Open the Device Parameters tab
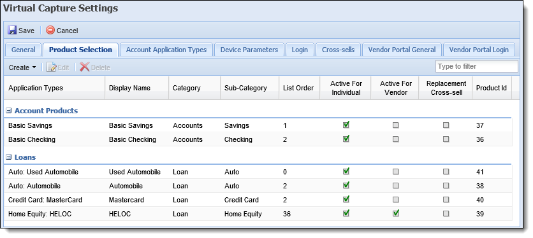The width and height of the screenshot is (533, 238). click(249, 50)
